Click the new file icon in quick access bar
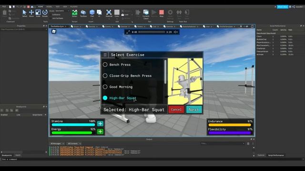 10,7
